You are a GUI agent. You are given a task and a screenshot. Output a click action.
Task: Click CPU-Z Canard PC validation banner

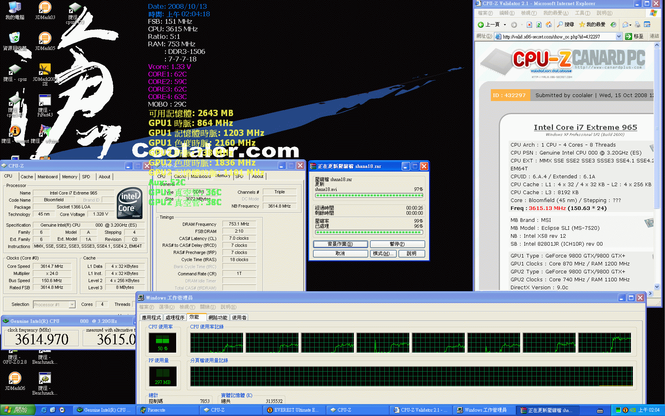tap(562, 63)
